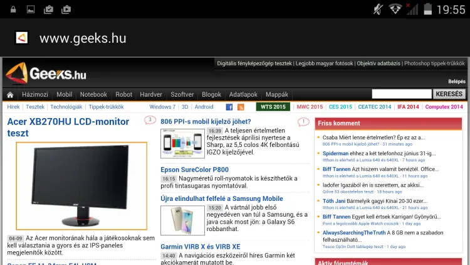Screen dimensions: 470x265
Task: Tap the battery icon in status bar
Action: 428,9
